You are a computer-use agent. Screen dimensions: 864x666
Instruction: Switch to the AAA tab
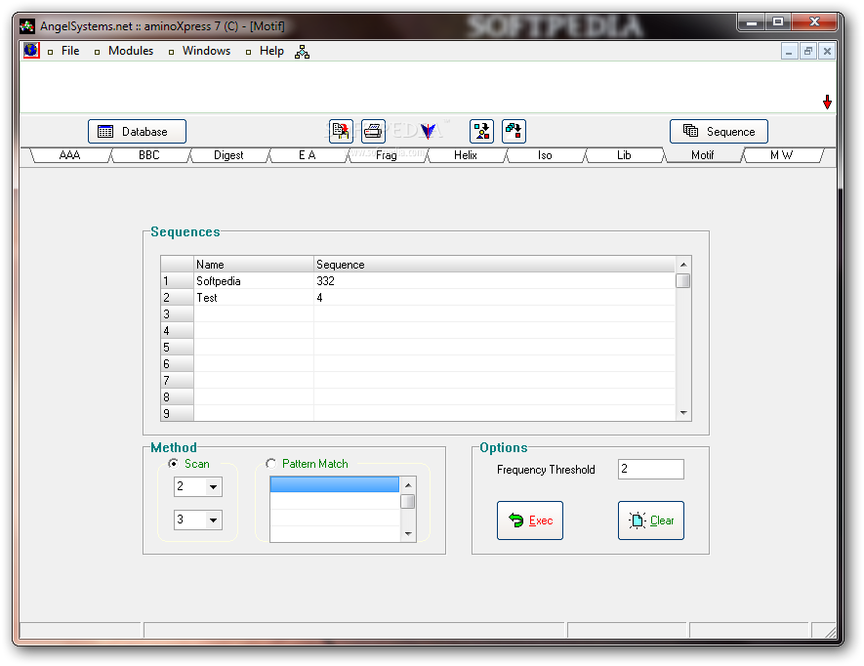[70, 155]
